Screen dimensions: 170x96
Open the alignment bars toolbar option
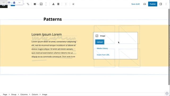point(58,4)
